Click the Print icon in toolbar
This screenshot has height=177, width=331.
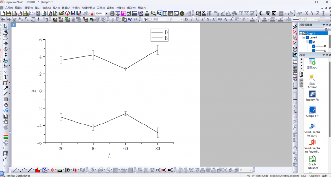coord(112,13)
